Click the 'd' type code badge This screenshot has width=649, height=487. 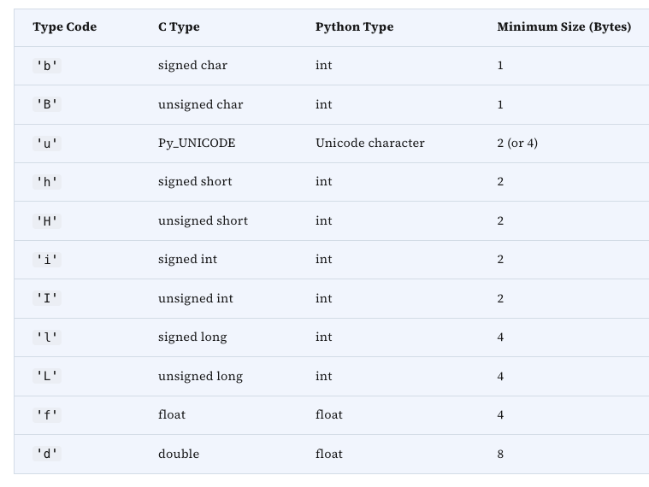[x=47, y=454]
